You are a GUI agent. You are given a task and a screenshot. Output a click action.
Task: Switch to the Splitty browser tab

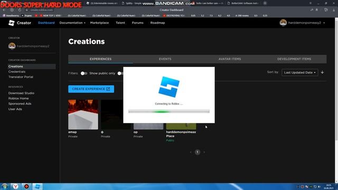click(x=132, y=3)
